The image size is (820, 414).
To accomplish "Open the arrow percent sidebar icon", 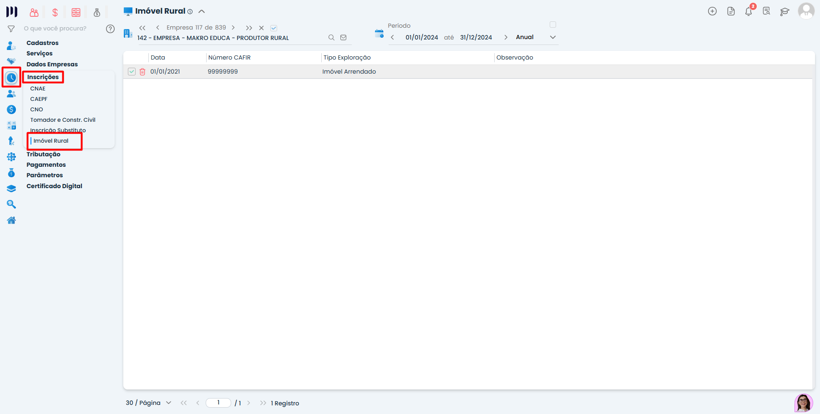I will [11, 141].
